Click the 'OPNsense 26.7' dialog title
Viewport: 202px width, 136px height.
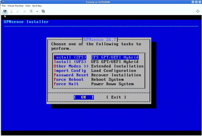click(100, 39)
